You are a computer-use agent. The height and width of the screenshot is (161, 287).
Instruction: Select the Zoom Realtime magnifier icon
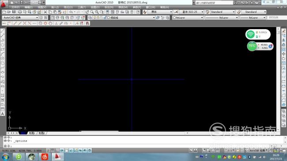(92, 12)
